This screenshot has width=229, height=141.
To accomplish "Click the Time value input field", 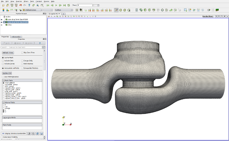I will 85,5.
